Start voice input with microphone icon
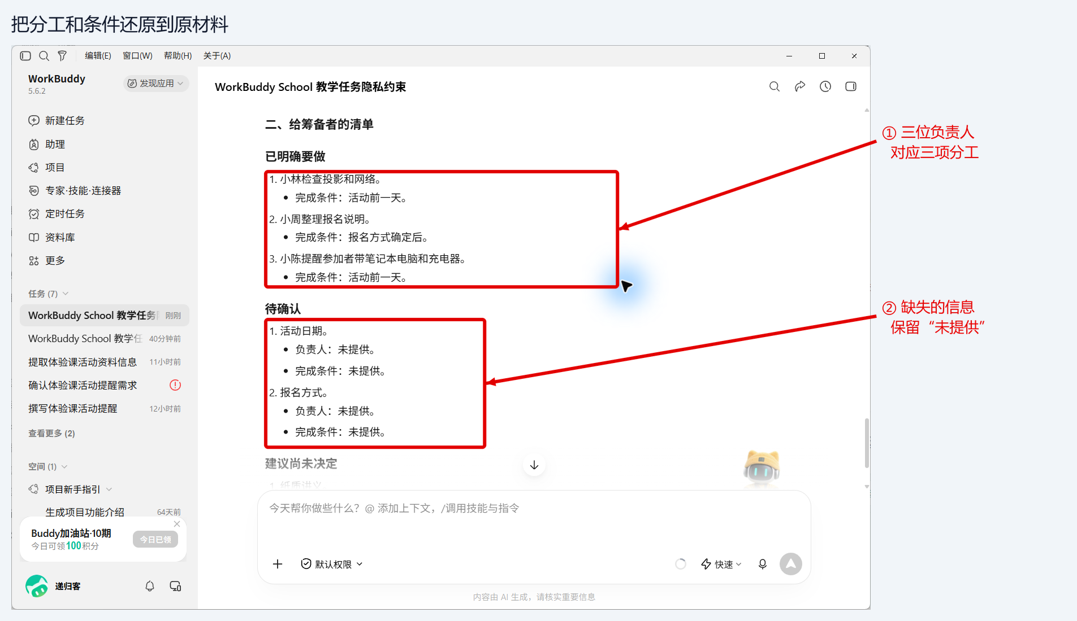Image resolution: width=1077 pixels, height=621 pixels. click(x=763, y=564)
